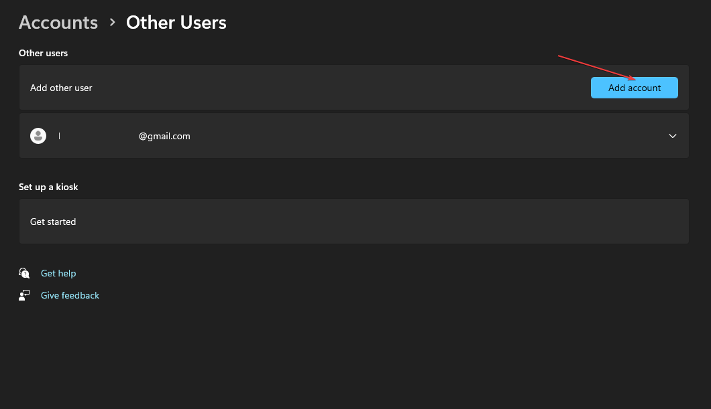Select the @gmail.com email text
Image resolution: width=711 pixels, height=409 pixels.
coord(164,136)
